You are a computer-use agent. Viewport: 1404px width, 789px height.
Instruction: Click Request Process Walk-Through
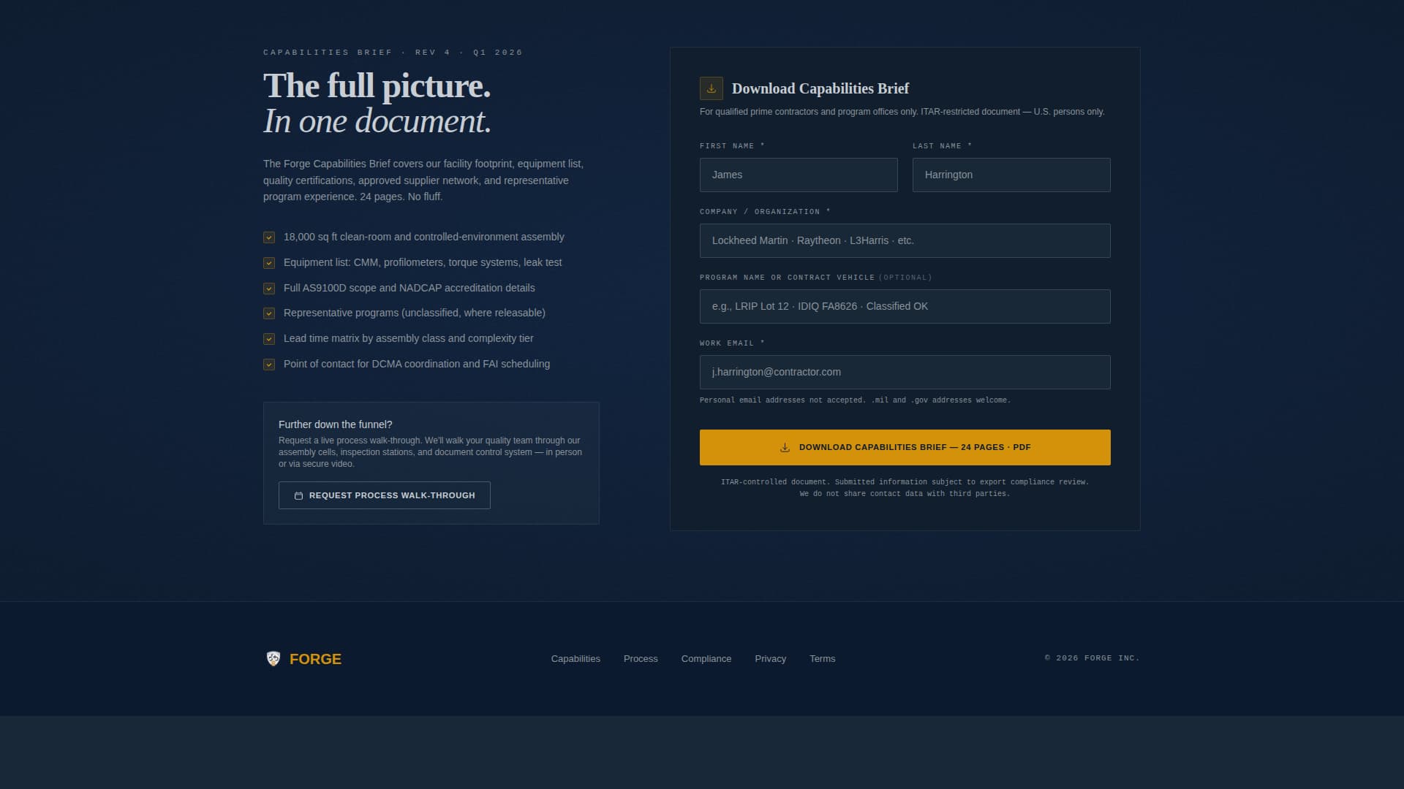pyautogui.click(x=384, y=495)
